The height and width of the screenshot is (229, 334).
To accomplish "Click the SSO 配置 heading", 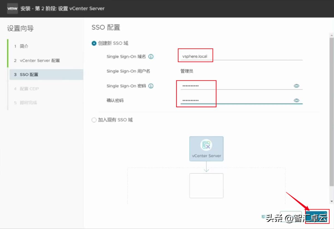I will click(x=106, y=27).
